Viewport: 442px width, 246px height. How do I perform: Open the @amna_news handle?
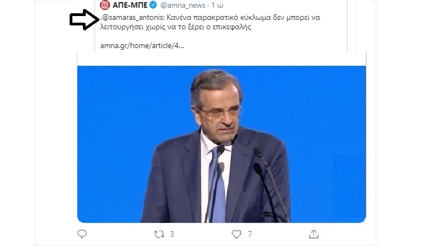(183, 5)
